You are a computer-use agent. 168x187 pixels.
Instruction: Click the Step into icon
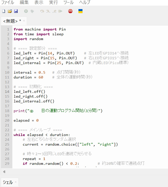[48, 11]
